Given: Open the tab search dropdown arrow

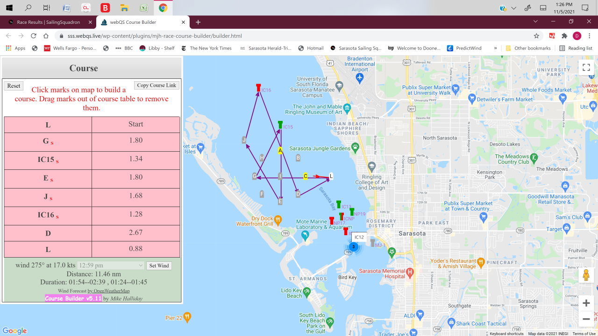Looking at the screenshot, I should 535,21.
